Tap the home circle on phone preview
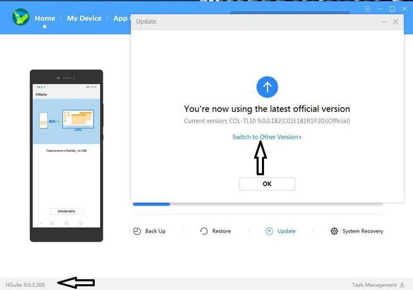Screen dimensions: 413x290 point(66,223)
